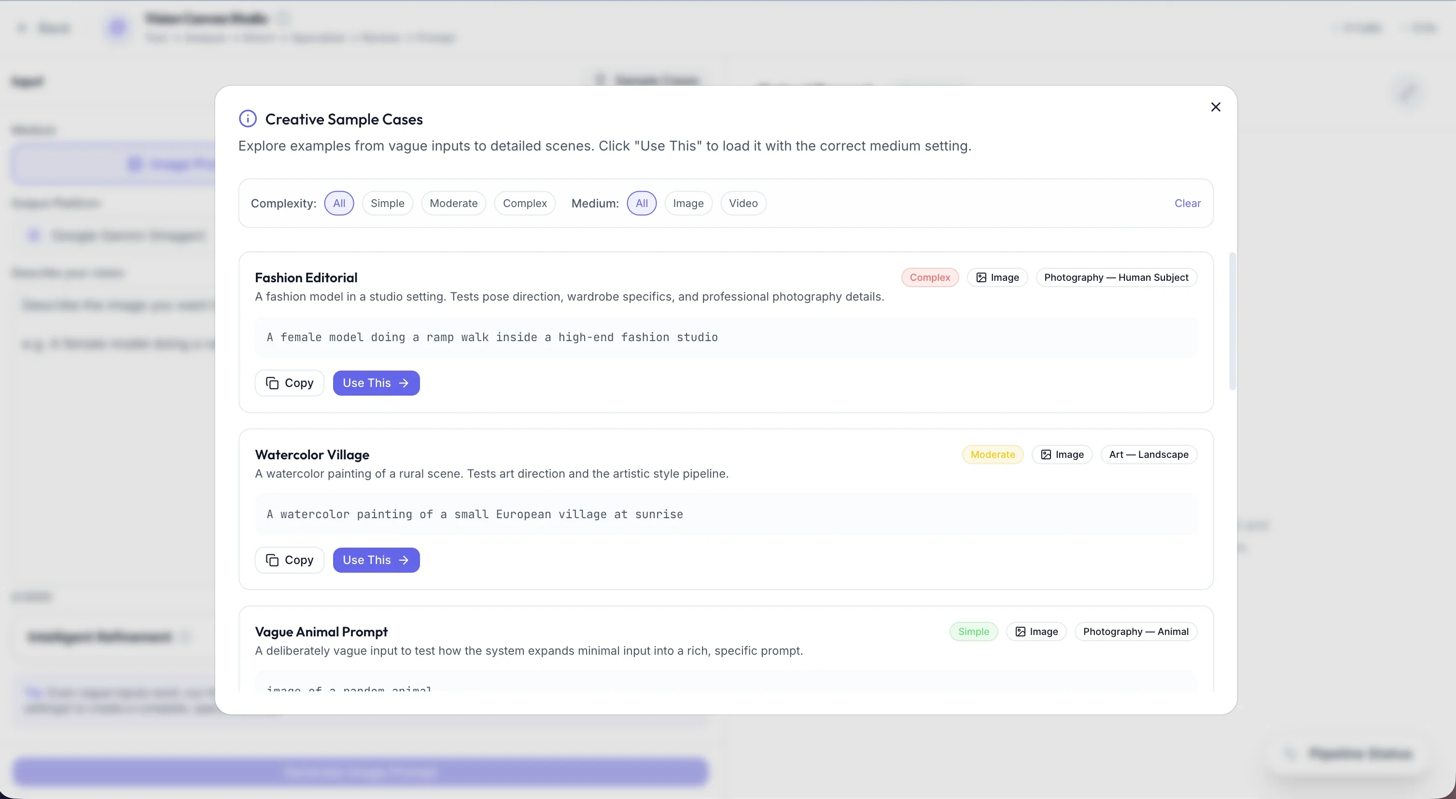1456x799 pixels.
Task: Click arrow on Watercolor Village Use This
Action: [404, 560]
